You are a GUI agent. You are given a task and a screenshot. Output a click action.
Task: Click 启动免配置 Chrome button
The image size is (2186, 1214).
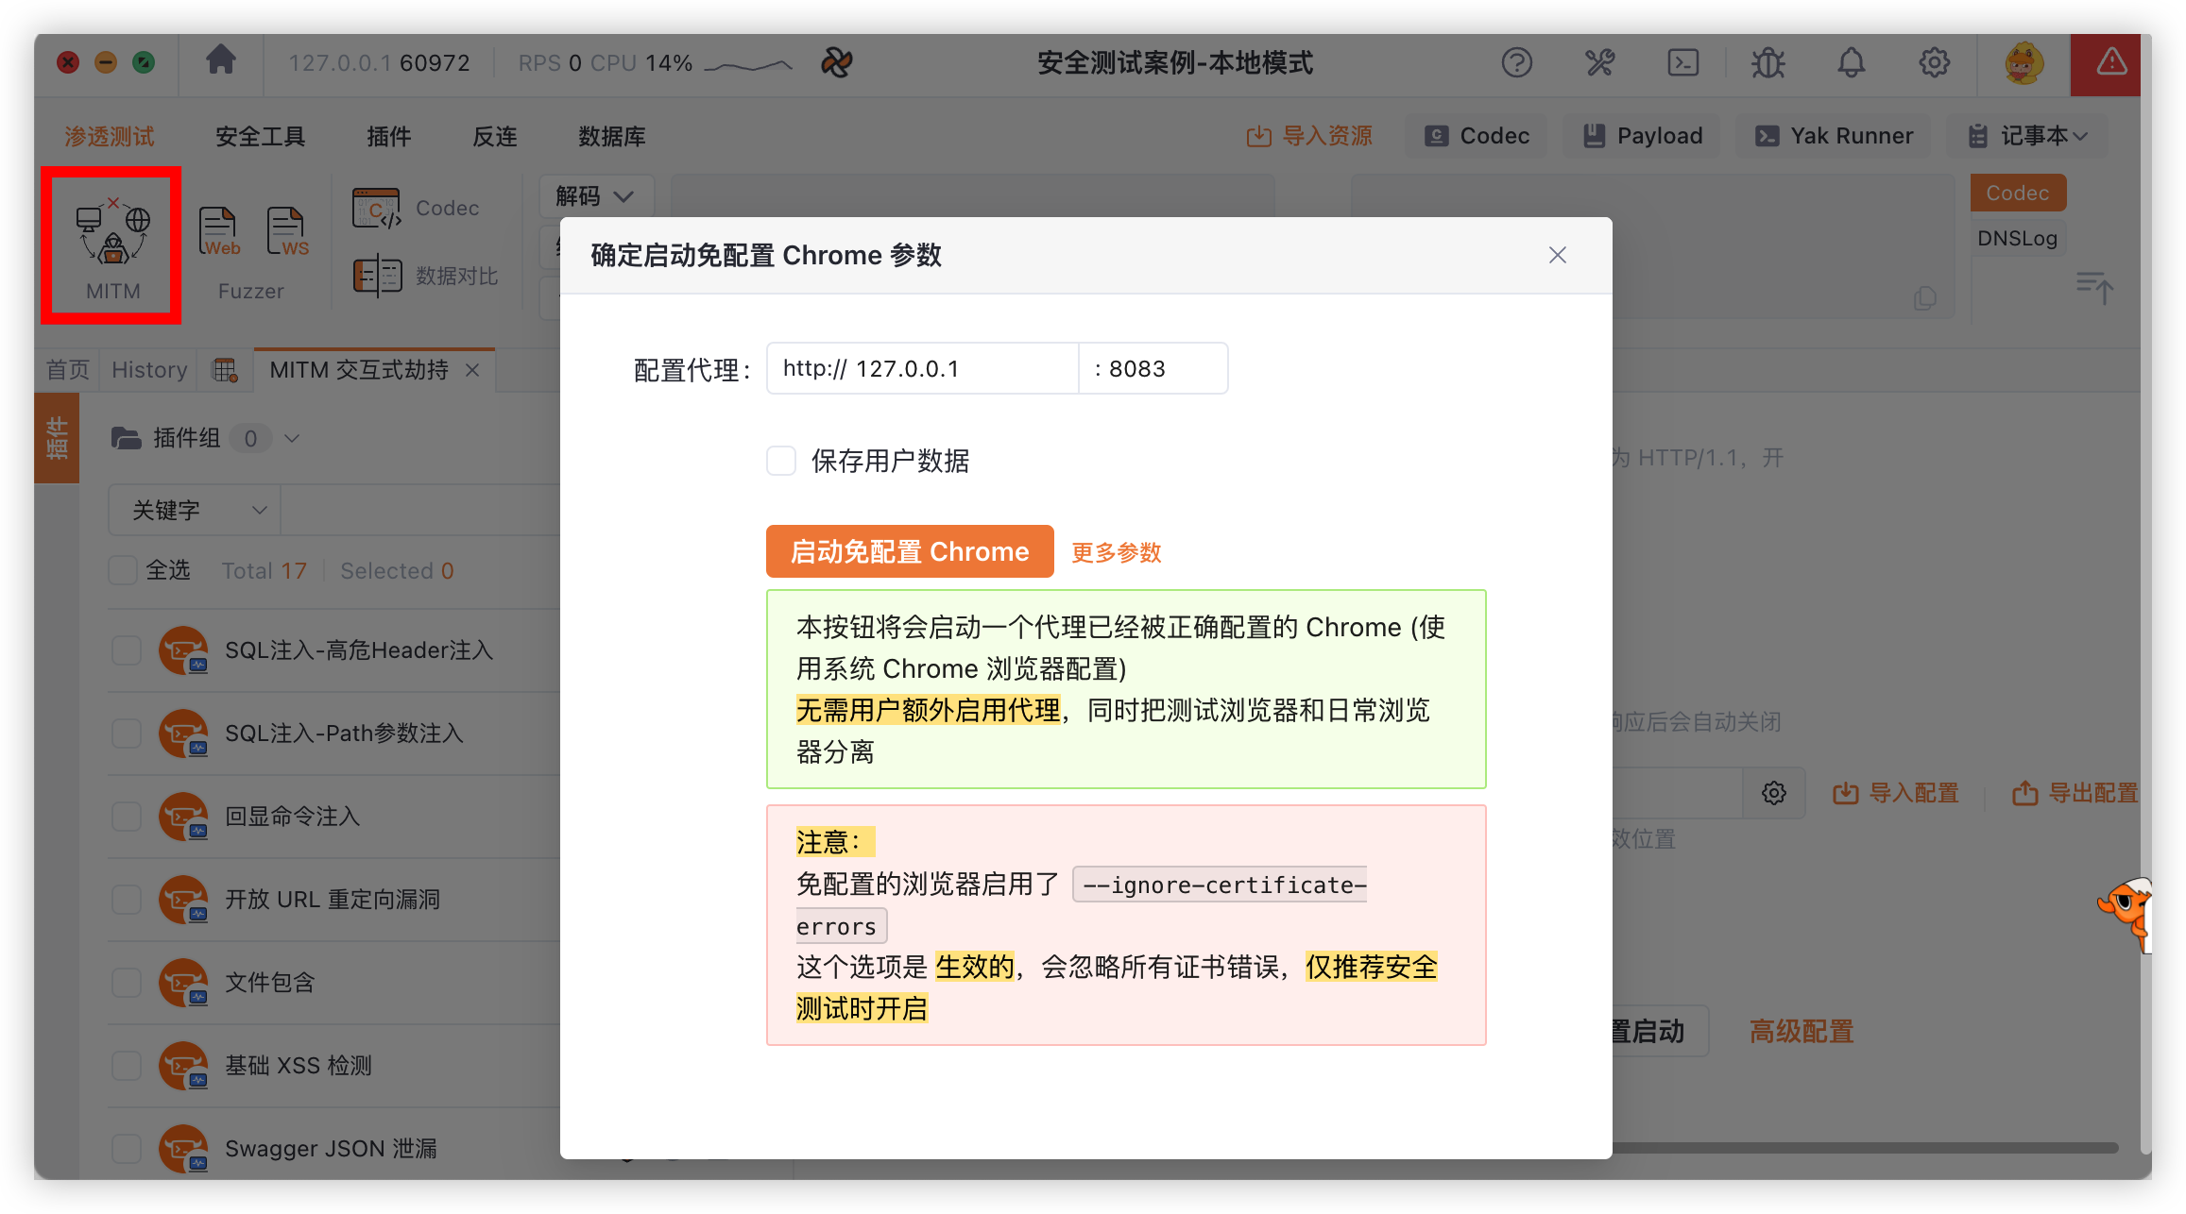909,551
